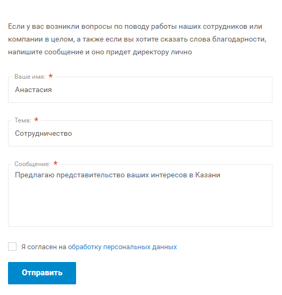Submit the form with Отправить button
The width and height of the screenshot is (282, 295).
click(42, 273)
